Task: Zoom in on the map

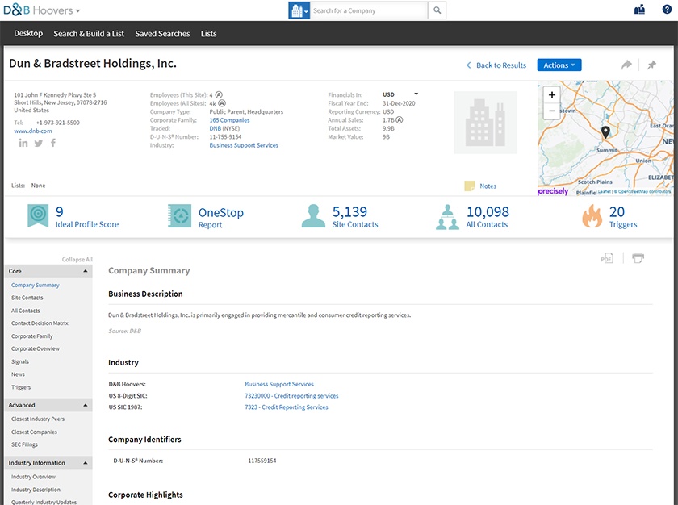Action: (x=552, y=94)
